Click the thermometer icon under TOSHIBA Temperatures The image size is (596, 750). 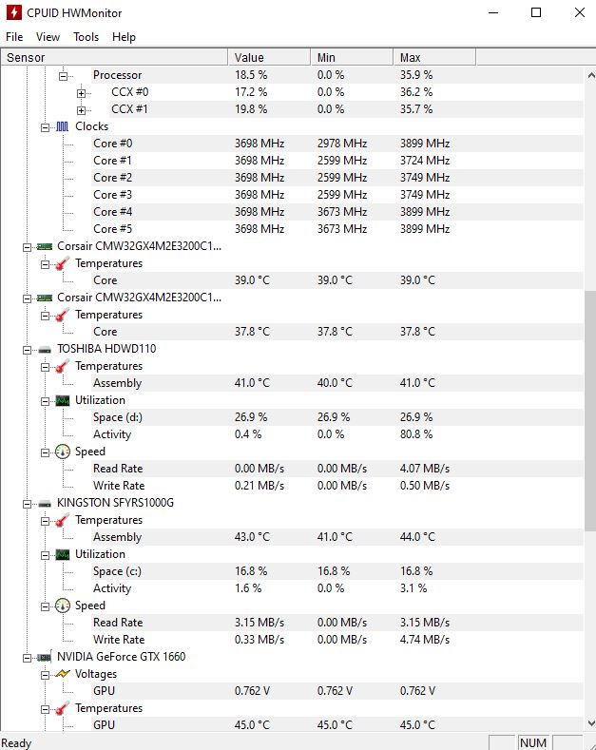[62, 366]
